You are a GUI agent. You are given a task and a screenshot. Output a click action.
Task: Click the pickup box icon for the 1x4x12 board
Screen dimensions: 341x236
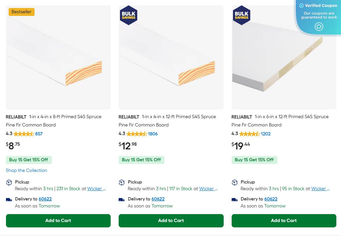click(122, 182)
